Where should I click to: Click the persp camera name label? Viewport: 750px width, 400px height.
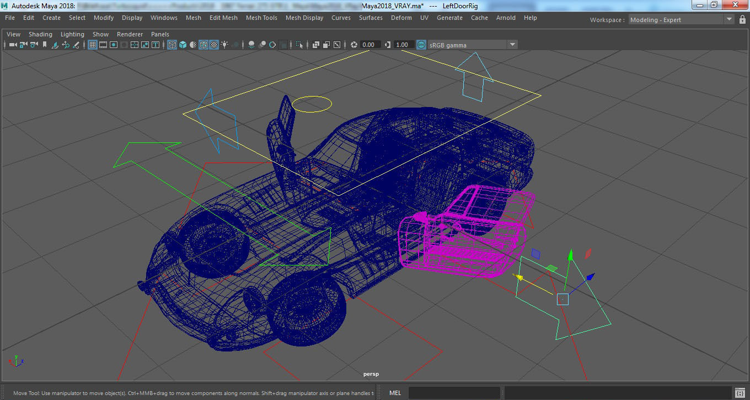(371, 374)
